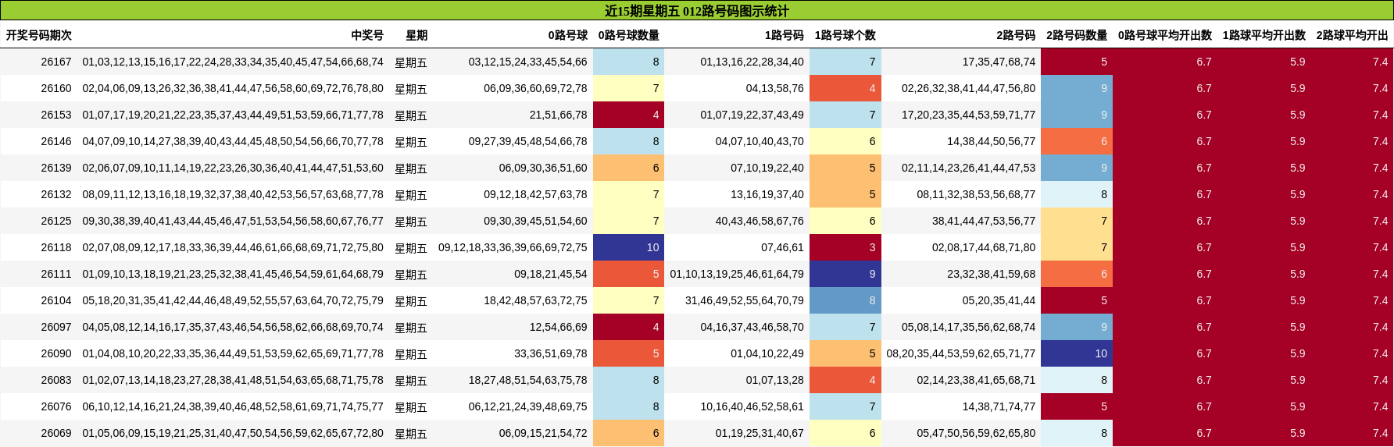Click the light blue 0路 count 8 in row 26167
The image size is (1394, 447).
(629, 62)
